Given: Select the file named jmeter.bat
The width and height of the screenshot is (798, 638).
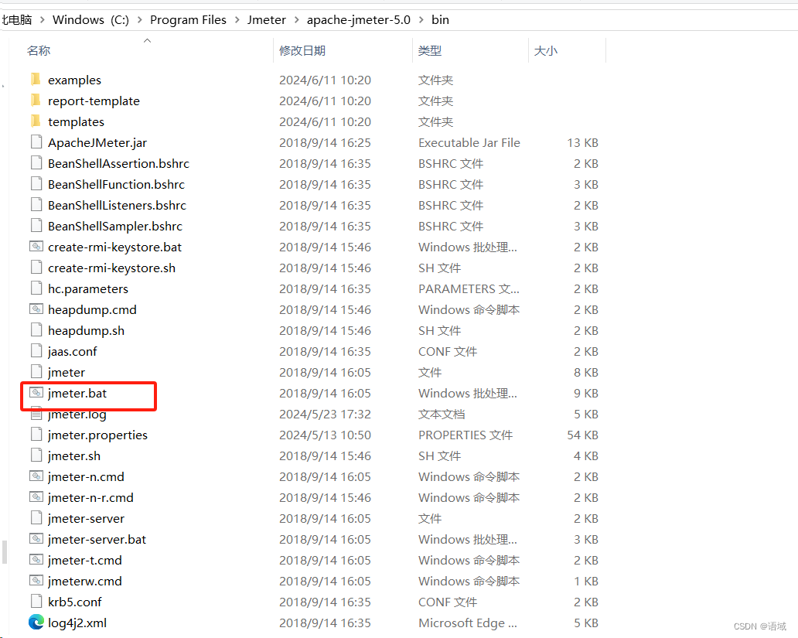Looking at the screenshot, I should click(x=77, y=393).
